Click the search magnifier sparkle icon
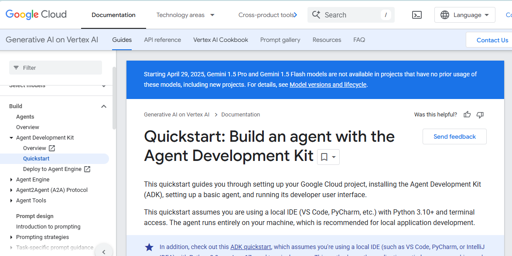Viewport: 512px width, 256px height. [x=316, y=15]
